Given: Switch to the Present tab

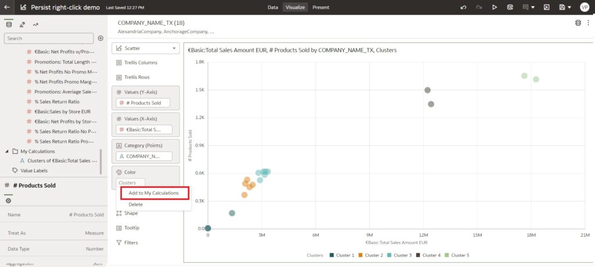Looking at the screenshot, I should [x=321, y=7].
